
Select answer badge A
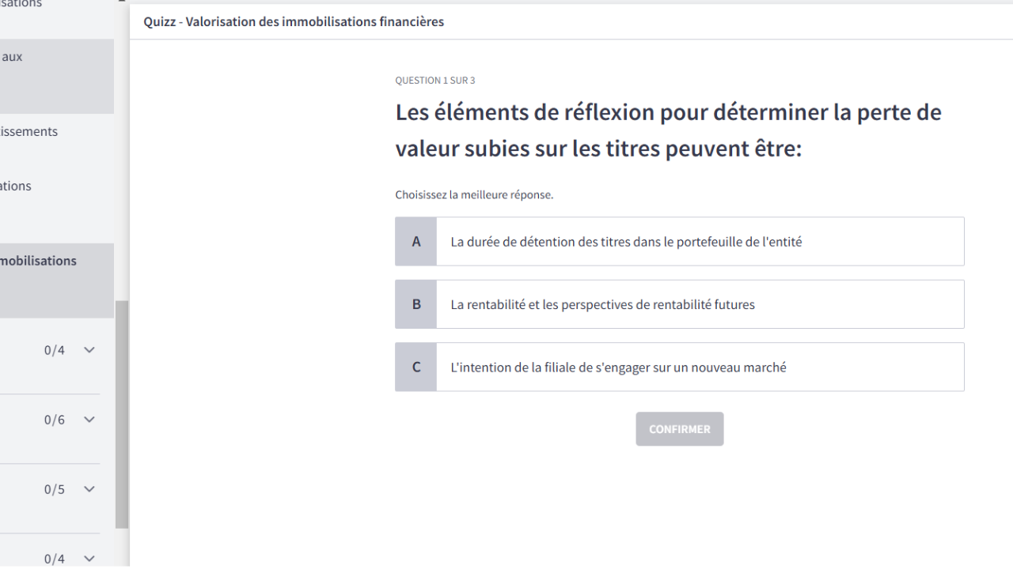click(x=415, y=242)
